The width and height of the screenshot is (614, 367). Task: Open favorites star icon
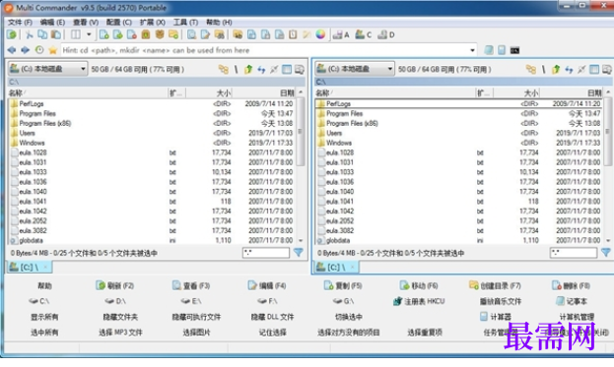coord(53,50)
